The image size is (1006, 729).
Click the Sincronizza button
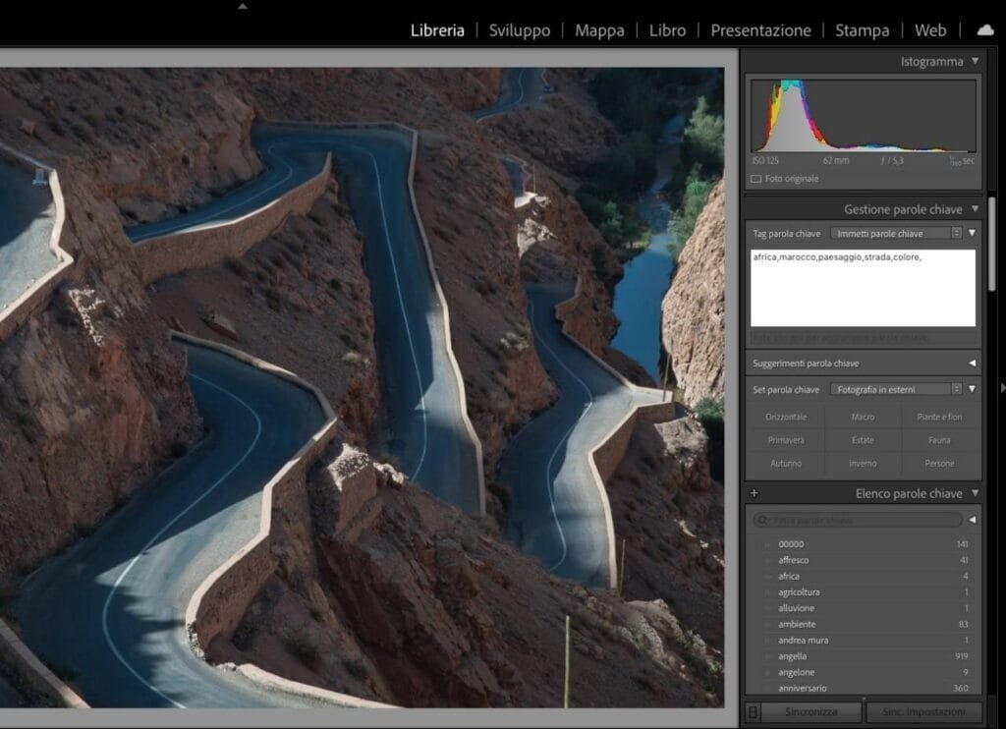point(813,710)
